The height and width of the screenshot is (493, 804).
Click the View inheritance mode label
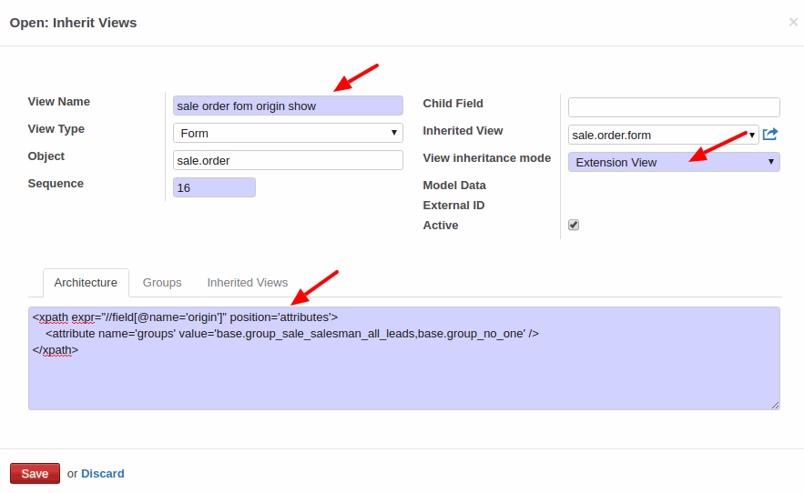pyautogui.click(x=486, y=158)
